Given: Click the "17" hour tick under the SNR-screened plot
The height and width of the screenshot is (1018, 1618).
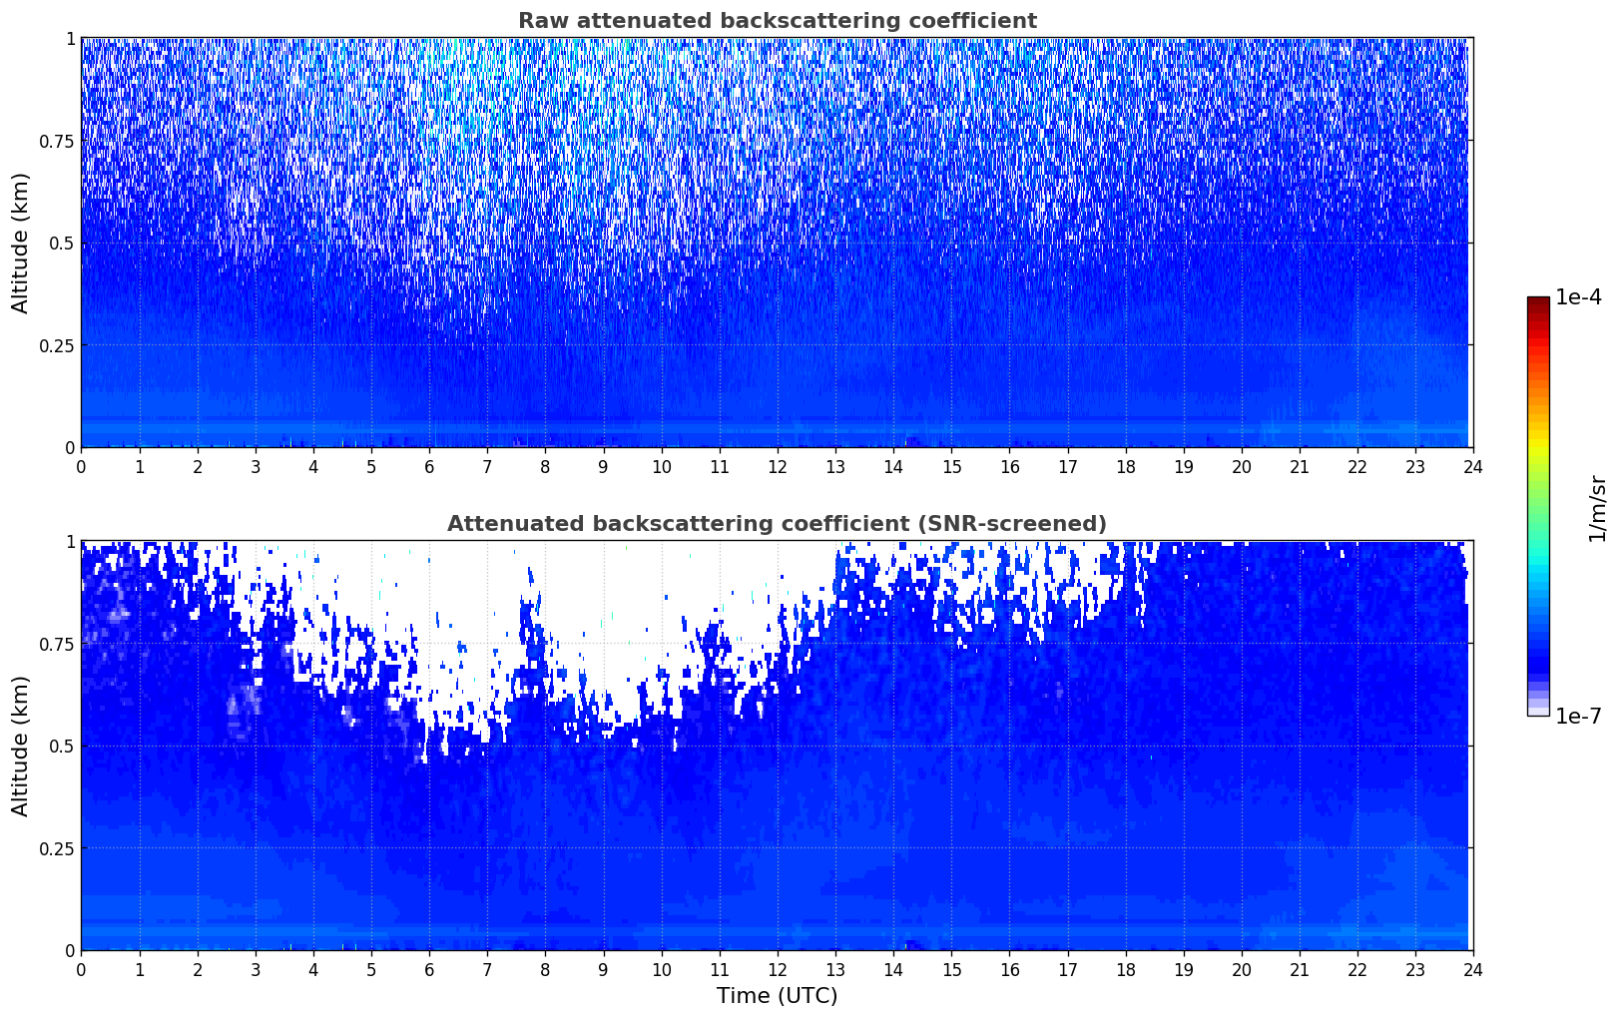Looking at the screenshot, I should click(x=1067, y=969).
